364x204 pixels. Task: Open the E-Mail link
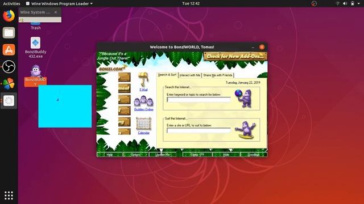tap(143, 90)
